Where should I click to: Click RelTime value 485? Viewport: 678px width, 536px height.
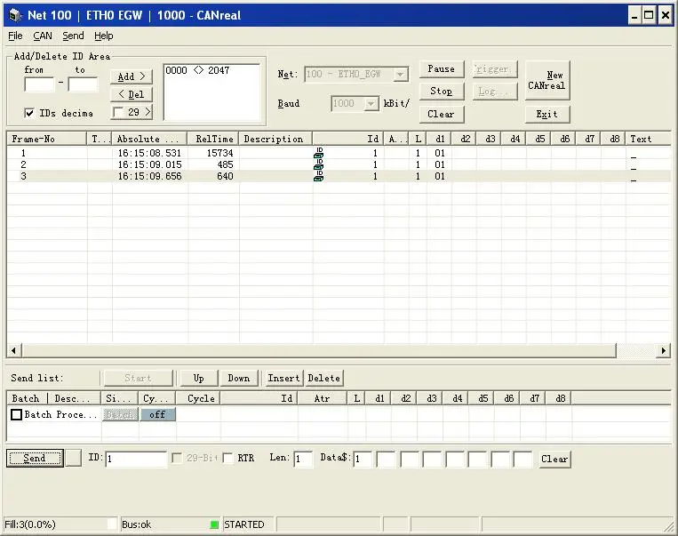[225, 164]
